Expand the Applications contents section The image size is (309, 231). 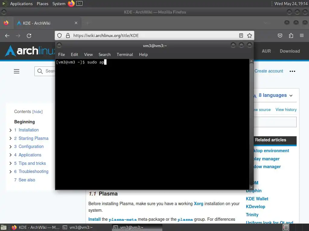point(11,155)
